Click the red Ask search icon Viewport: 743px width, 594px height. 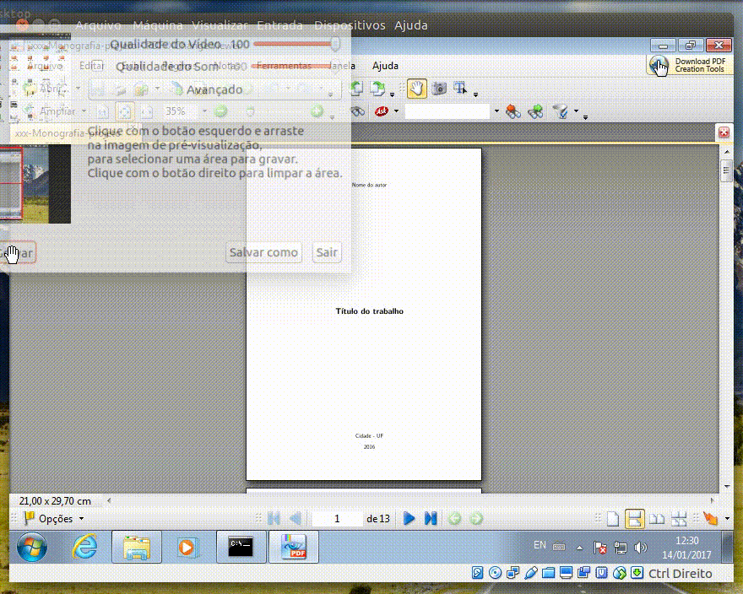[382, 111]
